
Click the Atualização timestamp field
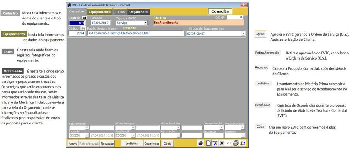click(148, 135)
